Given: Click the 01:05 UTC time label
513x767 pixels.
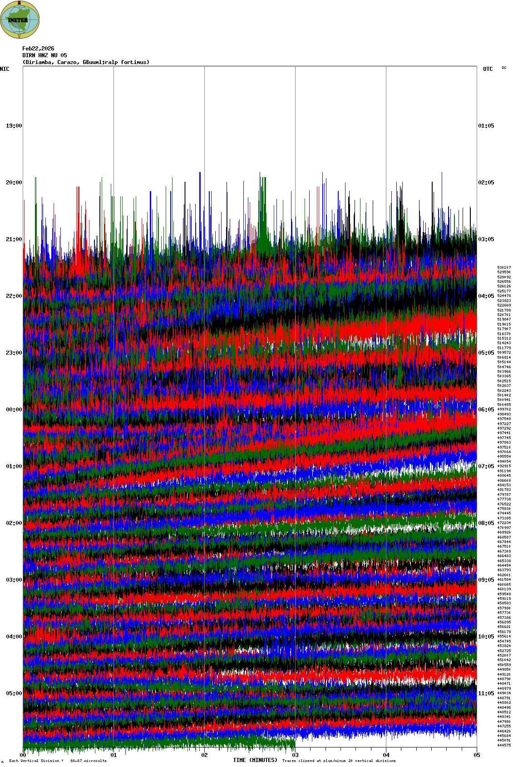Looking at the screenshot, I should [x=486, y=126].
